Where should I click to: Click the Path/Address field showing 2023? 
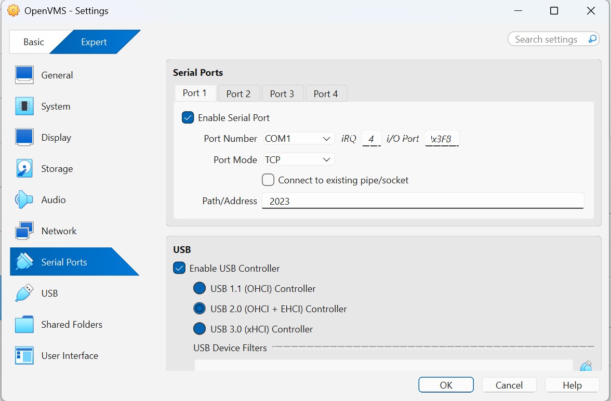[x=423, y=201]
